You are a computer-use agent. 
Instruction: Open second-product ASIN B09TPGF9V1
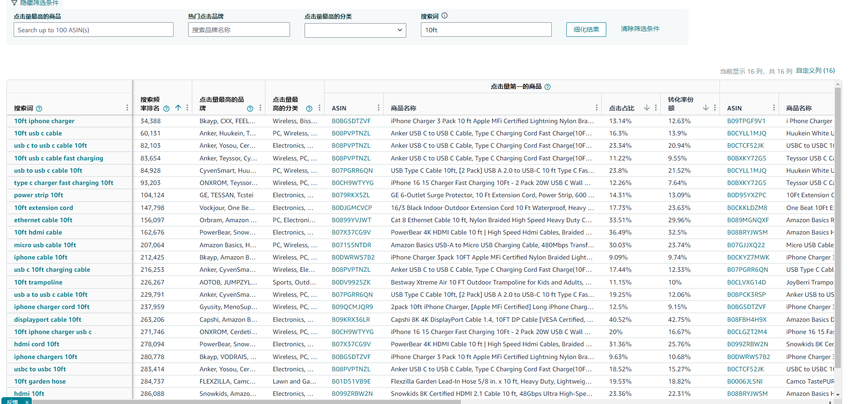pos(746,121)
